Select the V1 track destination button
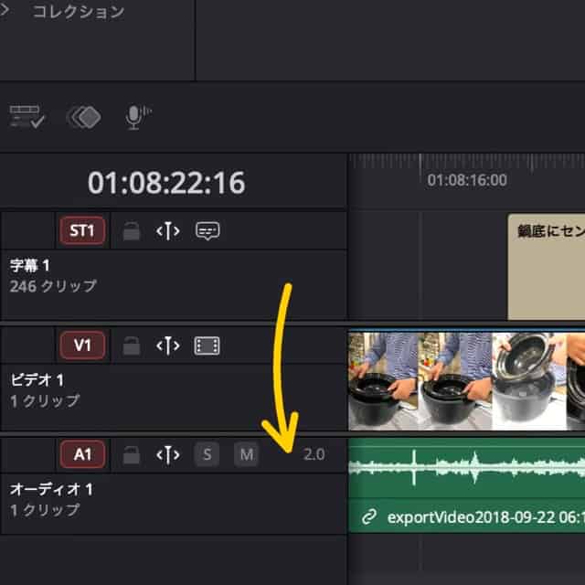The width and height of the screenshot is (585, 585). point(82,346)
